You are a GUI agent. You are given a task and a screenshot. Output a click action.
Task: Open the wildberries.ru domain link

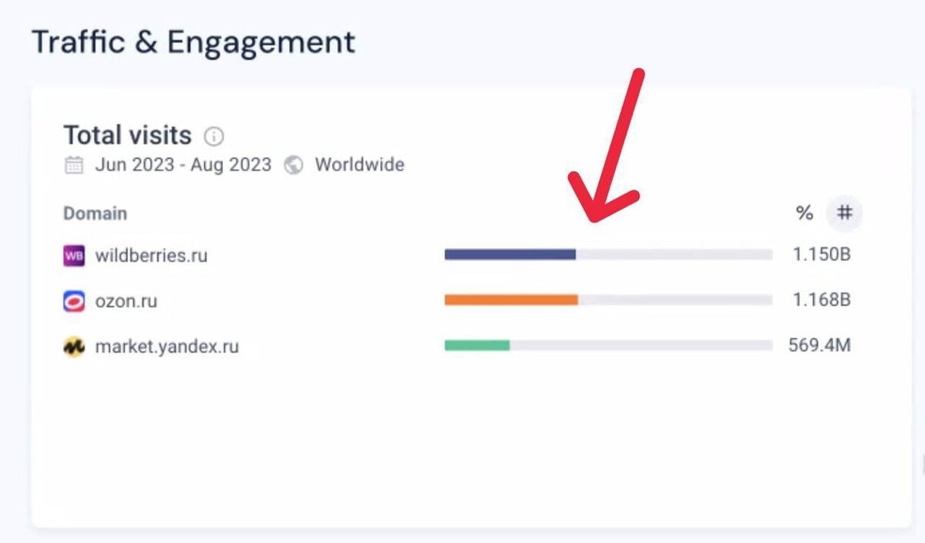[151, 256]
